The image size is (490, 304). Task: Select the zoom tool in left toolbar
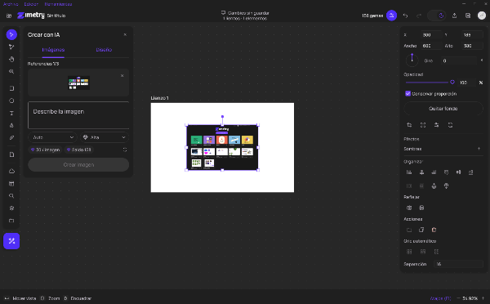11,72
